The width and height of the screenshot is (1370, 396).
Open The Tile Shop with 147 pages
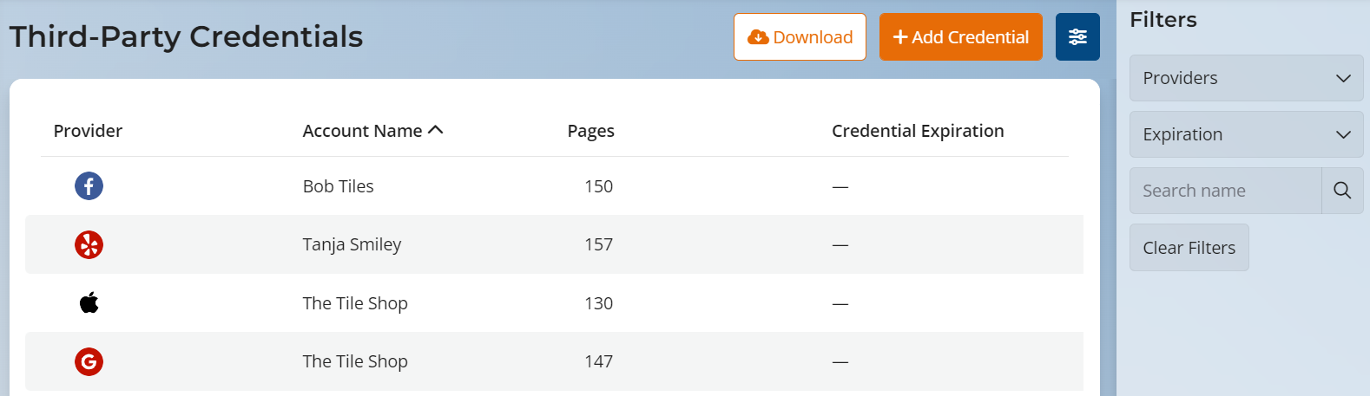355,361
